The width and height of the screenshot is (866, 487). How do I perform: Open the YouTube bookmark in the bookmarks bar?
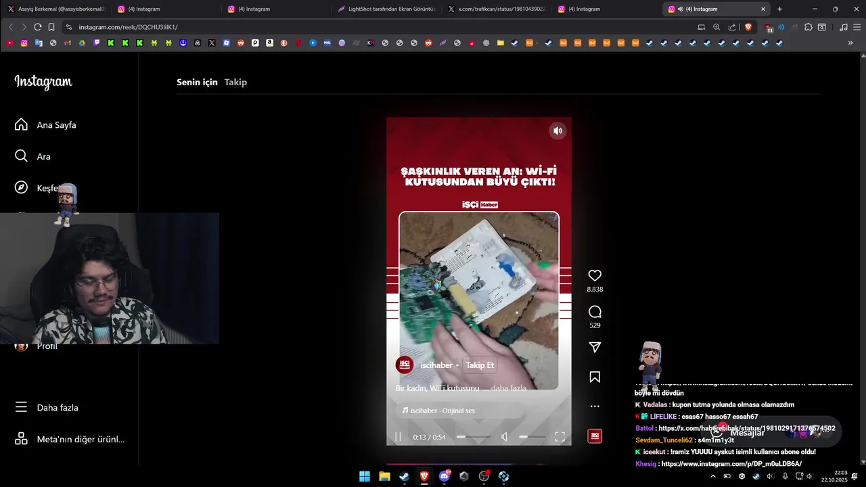coord(9,43)
